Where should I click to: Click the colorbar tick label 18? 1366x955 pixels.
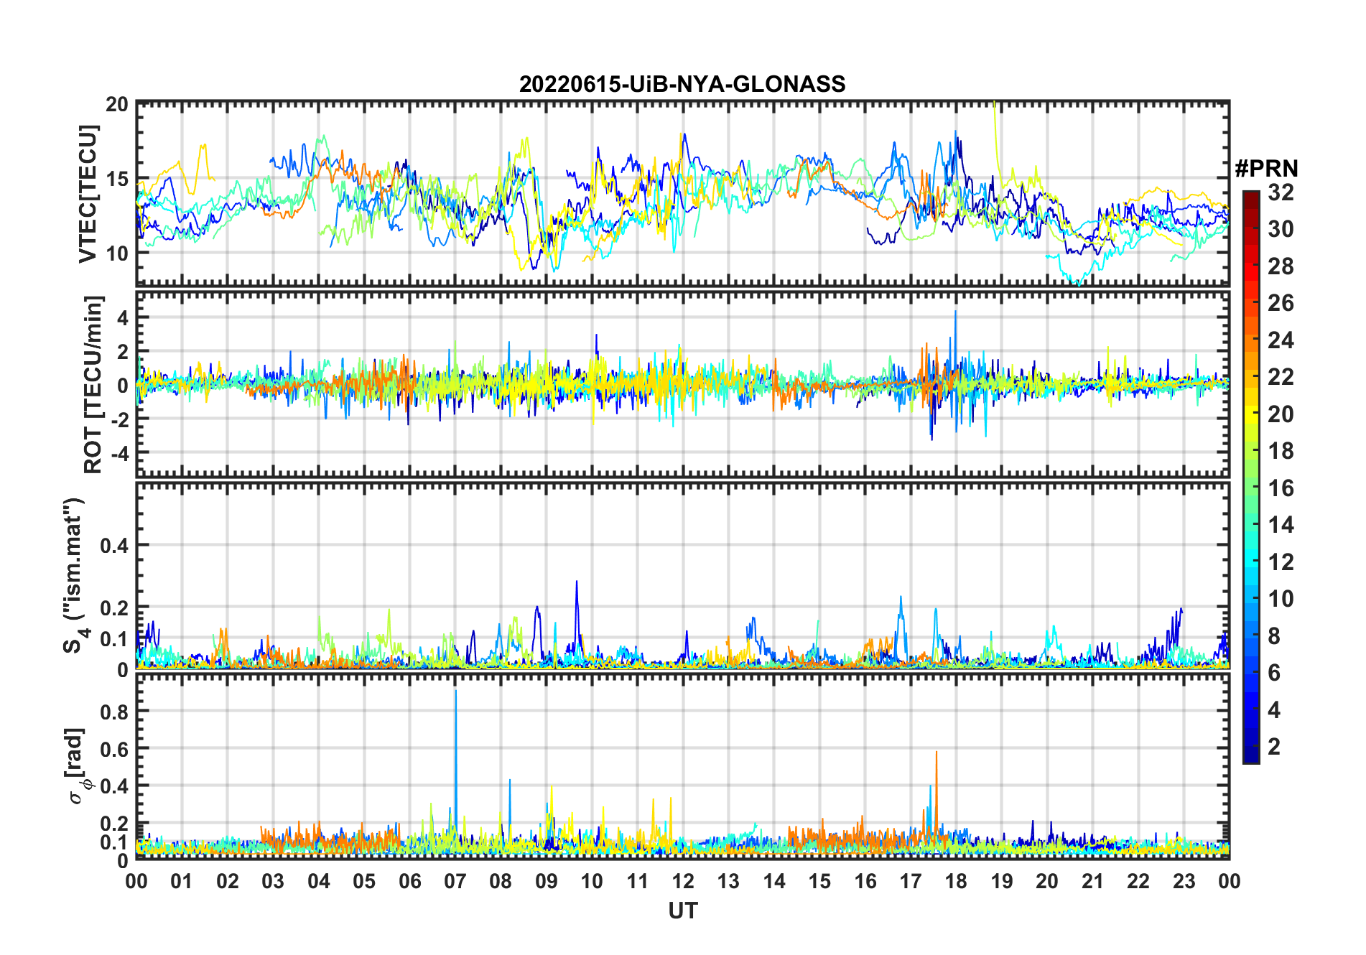click(x=1281, y=451)
